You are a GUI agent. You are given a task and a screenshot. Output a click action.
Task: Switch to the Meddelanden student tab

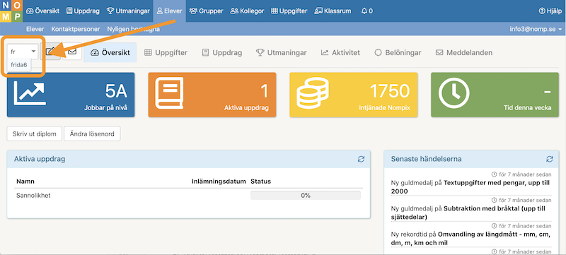pyautogui.click(x=464, y=52)
